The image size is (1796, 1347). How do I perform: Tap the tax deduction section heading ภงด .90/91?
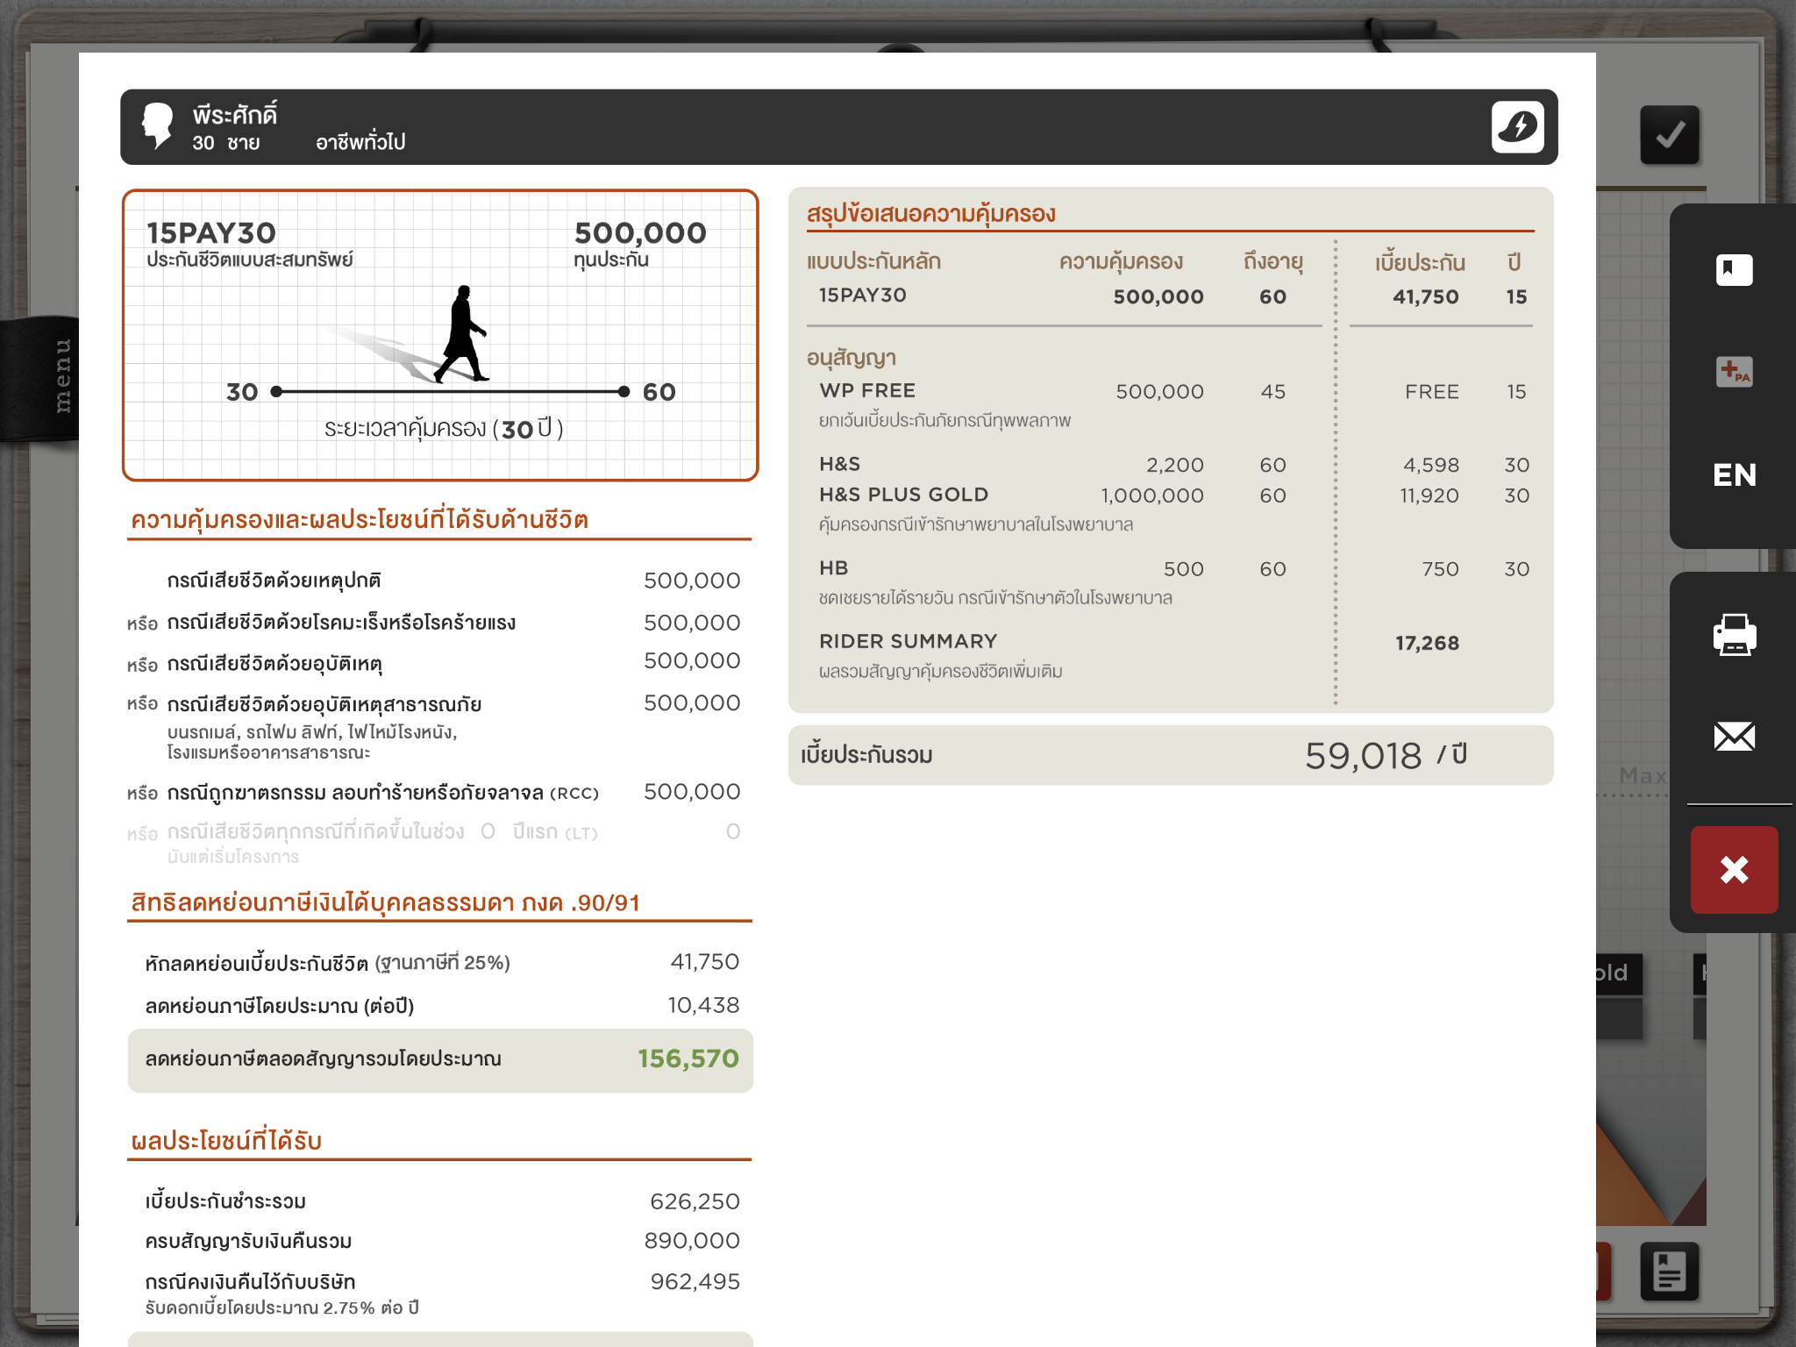[x=385, y=902]
